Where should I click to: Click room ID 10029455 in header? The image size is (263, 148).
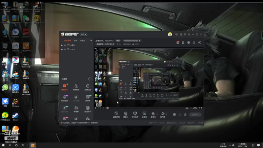click(x=127, y=44)
